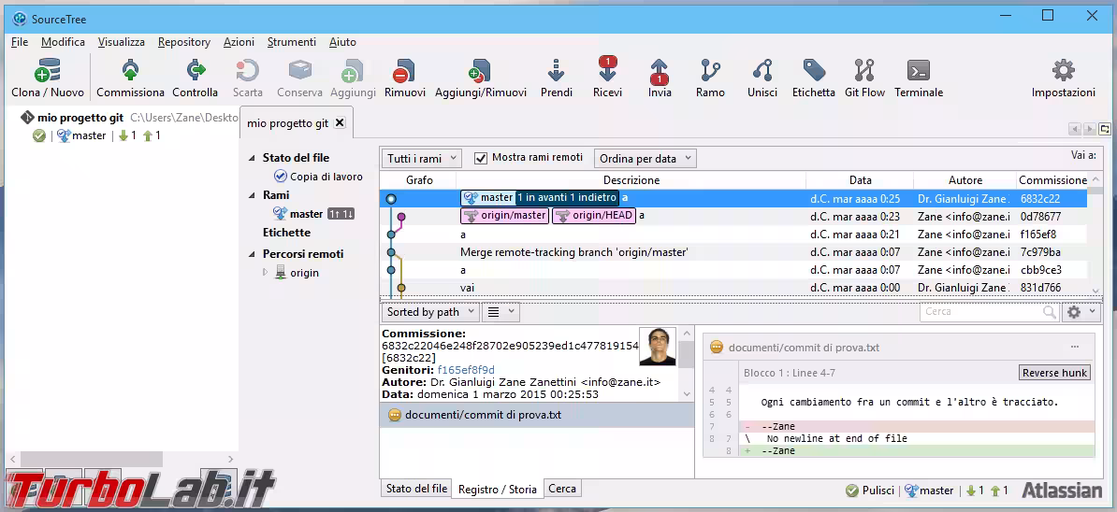Screen dimensions: 1117x512
Task: Close the mio progetto git tab
Action: pyautogui.click(x=340, y=122)
